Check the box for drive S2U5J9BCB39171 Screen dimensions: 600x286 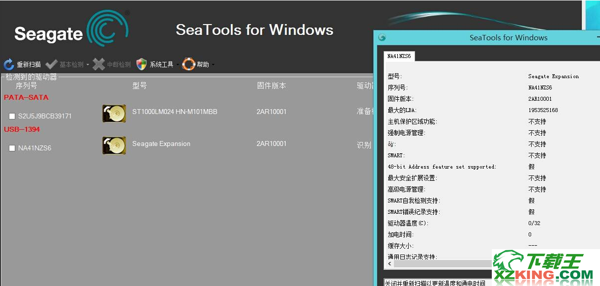coord(12,116)
